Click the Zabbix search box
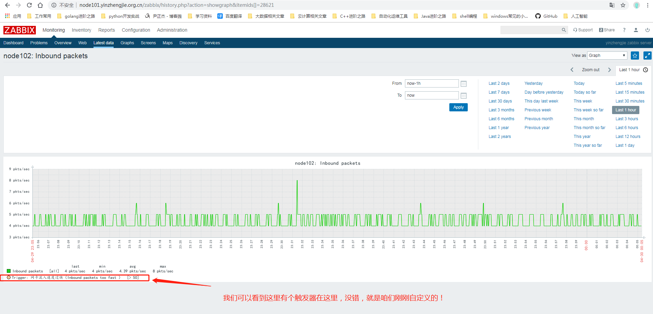This screenshot has width=653, height=314. click(x=531, y=30)
